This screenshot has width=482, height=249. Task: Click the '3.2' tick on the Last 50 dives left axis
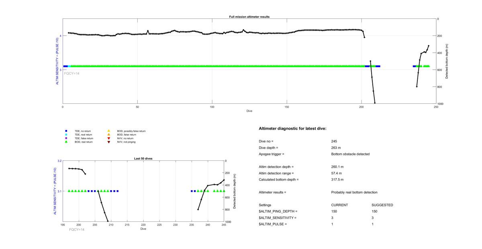pos(60,161)
